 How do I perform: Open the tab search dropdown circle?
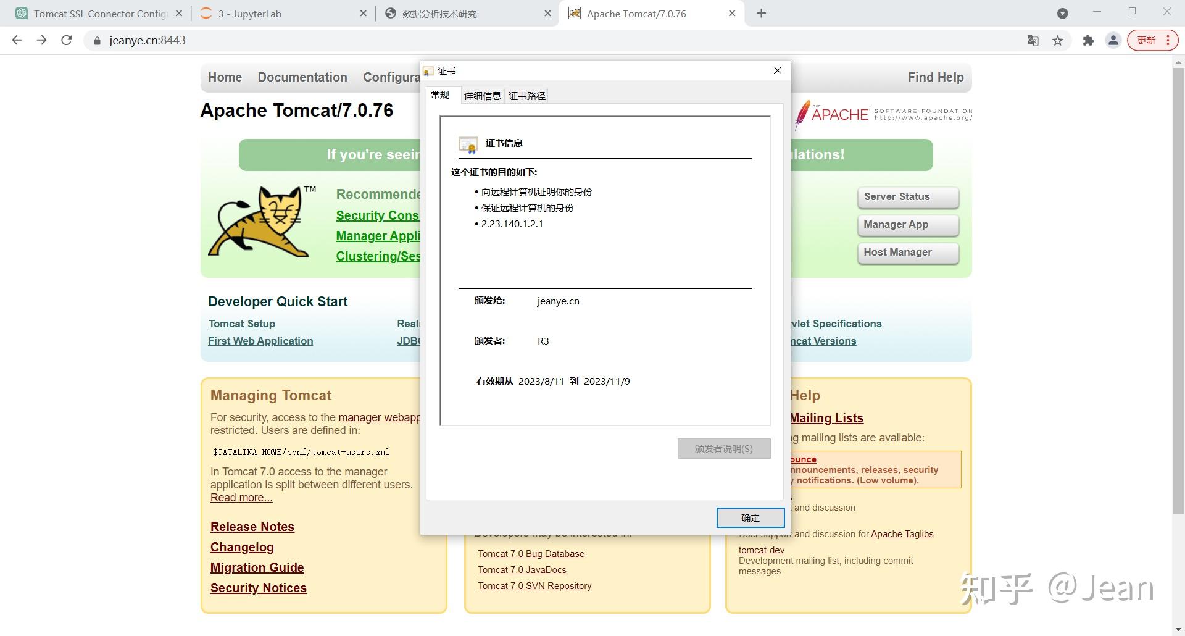[1063, 13]
